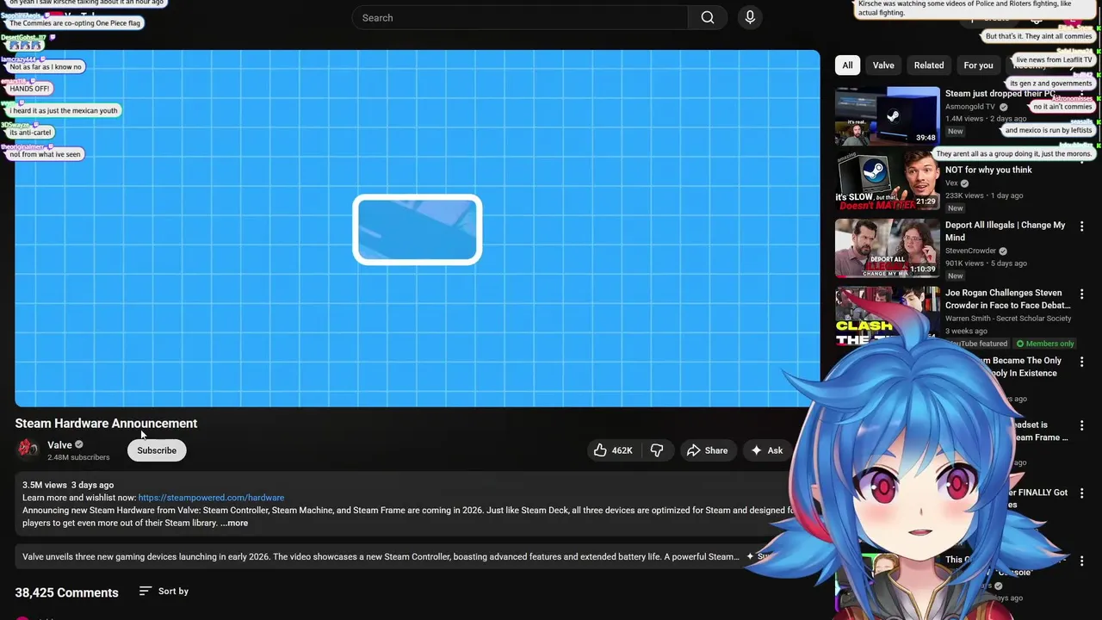Click the 462K like count

click(x=622, y=450)
